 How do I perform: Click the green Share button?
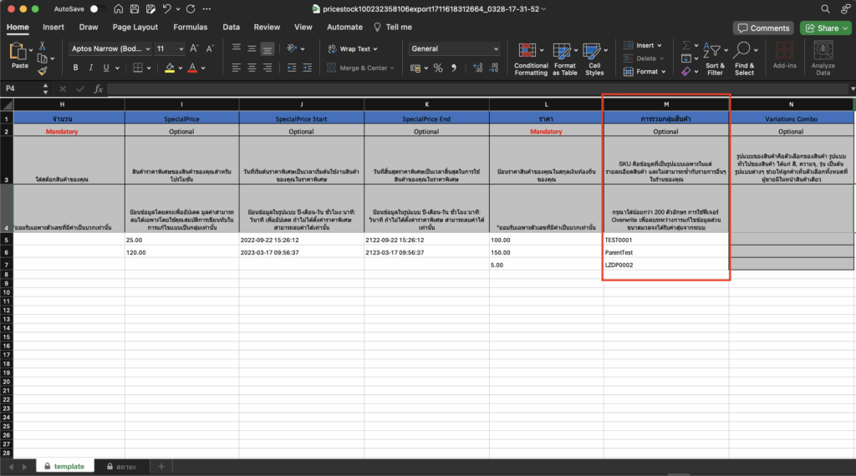click(824, 28)
